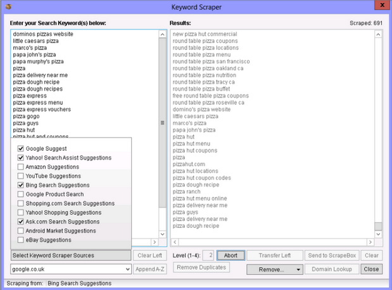Image resolution: width=392 pixels, height=290 pixels.
Task: Open the Select Keyword Scraper Sources menu
Action: tap(71, 255)
